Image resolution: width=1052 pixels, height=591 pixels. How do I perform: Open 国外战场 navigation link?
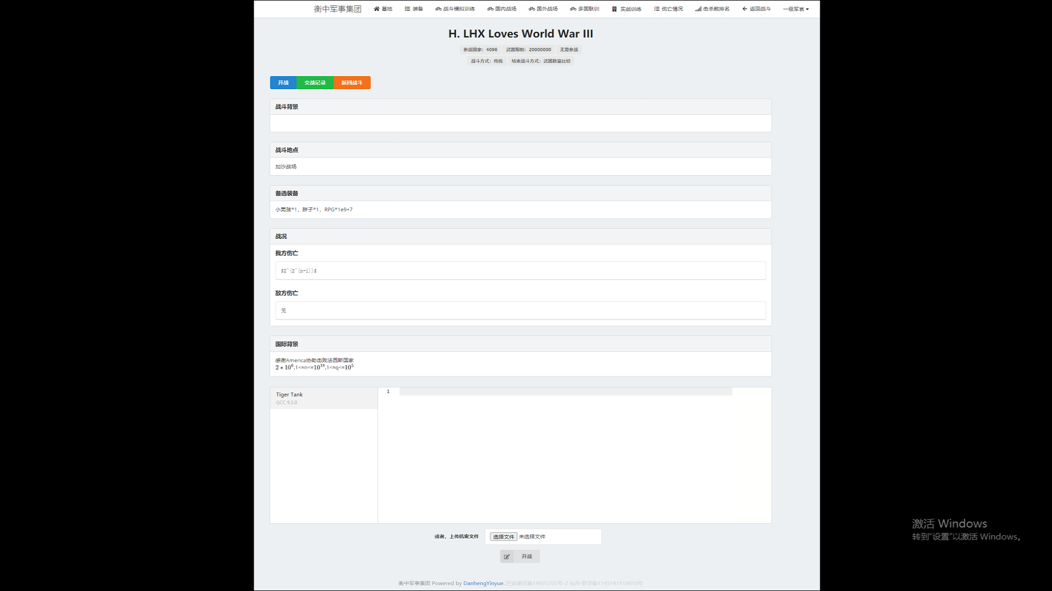click(543, 9)
